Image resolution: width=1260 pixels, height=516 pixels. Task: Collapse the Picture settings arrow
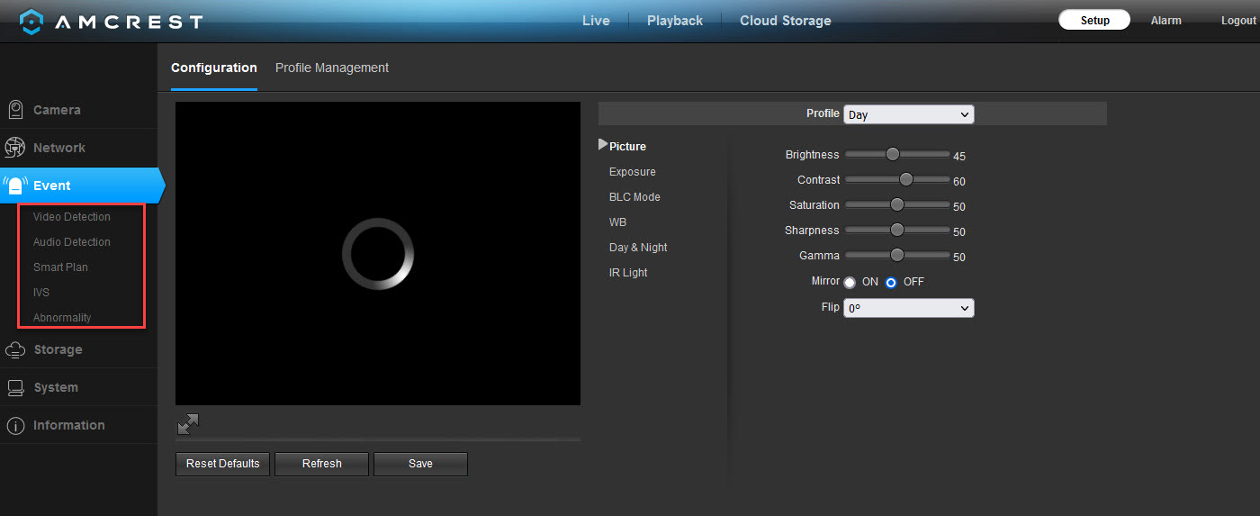[x=603, y=145]
